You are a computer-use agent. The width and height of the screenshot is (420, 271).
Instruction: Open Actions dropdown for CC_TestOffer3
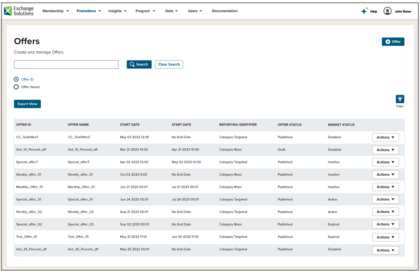click(x=385, y=137)
